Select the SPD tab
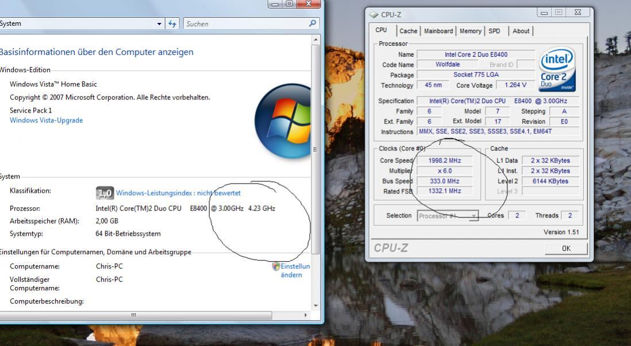Image resolution: width=631 pixels, height=346 pixels. 494,31
